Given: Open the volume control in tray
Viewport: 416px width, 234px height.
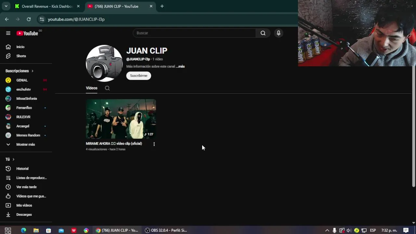Looking at the screenshot, I should point(349,230).
